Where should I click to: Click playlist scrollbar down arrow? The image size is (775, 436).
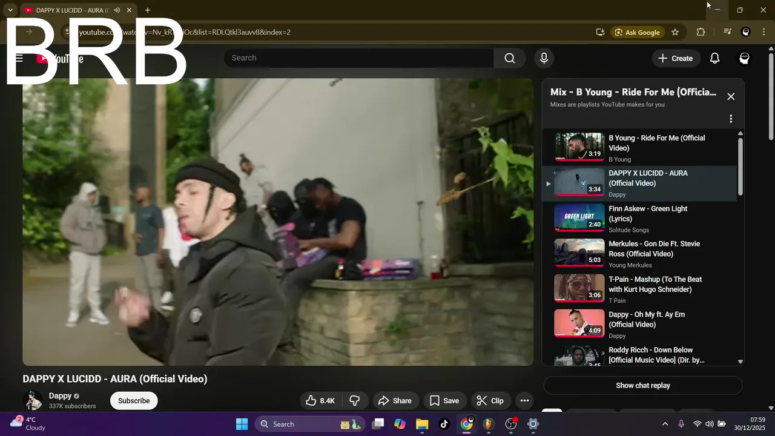pyautogui.click(x=740, y=362)
